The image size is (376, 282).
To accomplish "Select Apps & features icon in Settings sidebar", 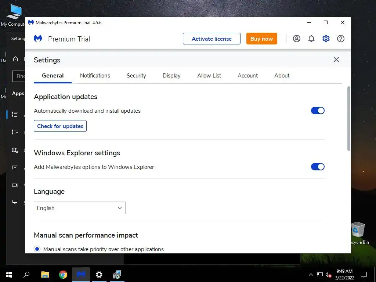I will pyautogui.click(x=15, y=115).
